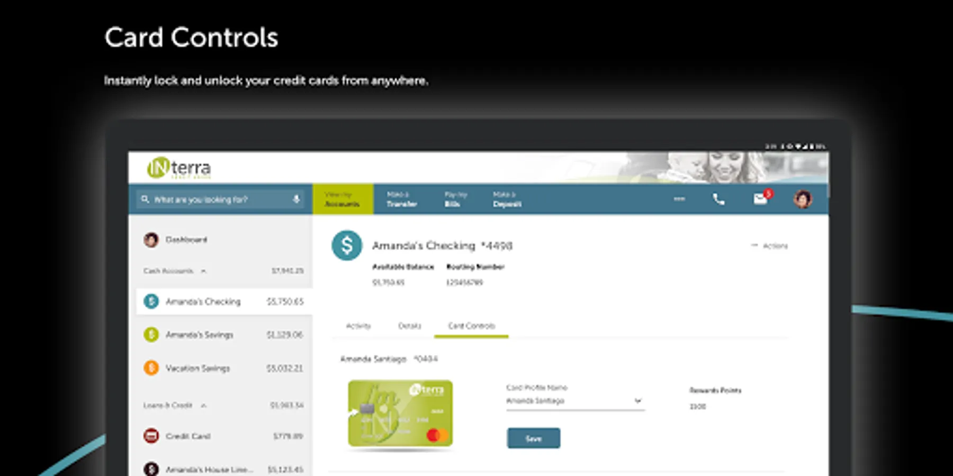The image size is (953, 476).
Task: Select Amanda's Checking in the sidebar list
Action: pos(224,301)
